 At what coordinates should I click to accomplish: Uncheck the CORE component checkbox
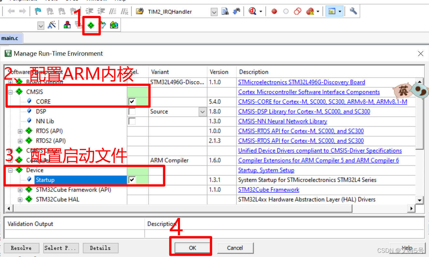pos(132,102)
